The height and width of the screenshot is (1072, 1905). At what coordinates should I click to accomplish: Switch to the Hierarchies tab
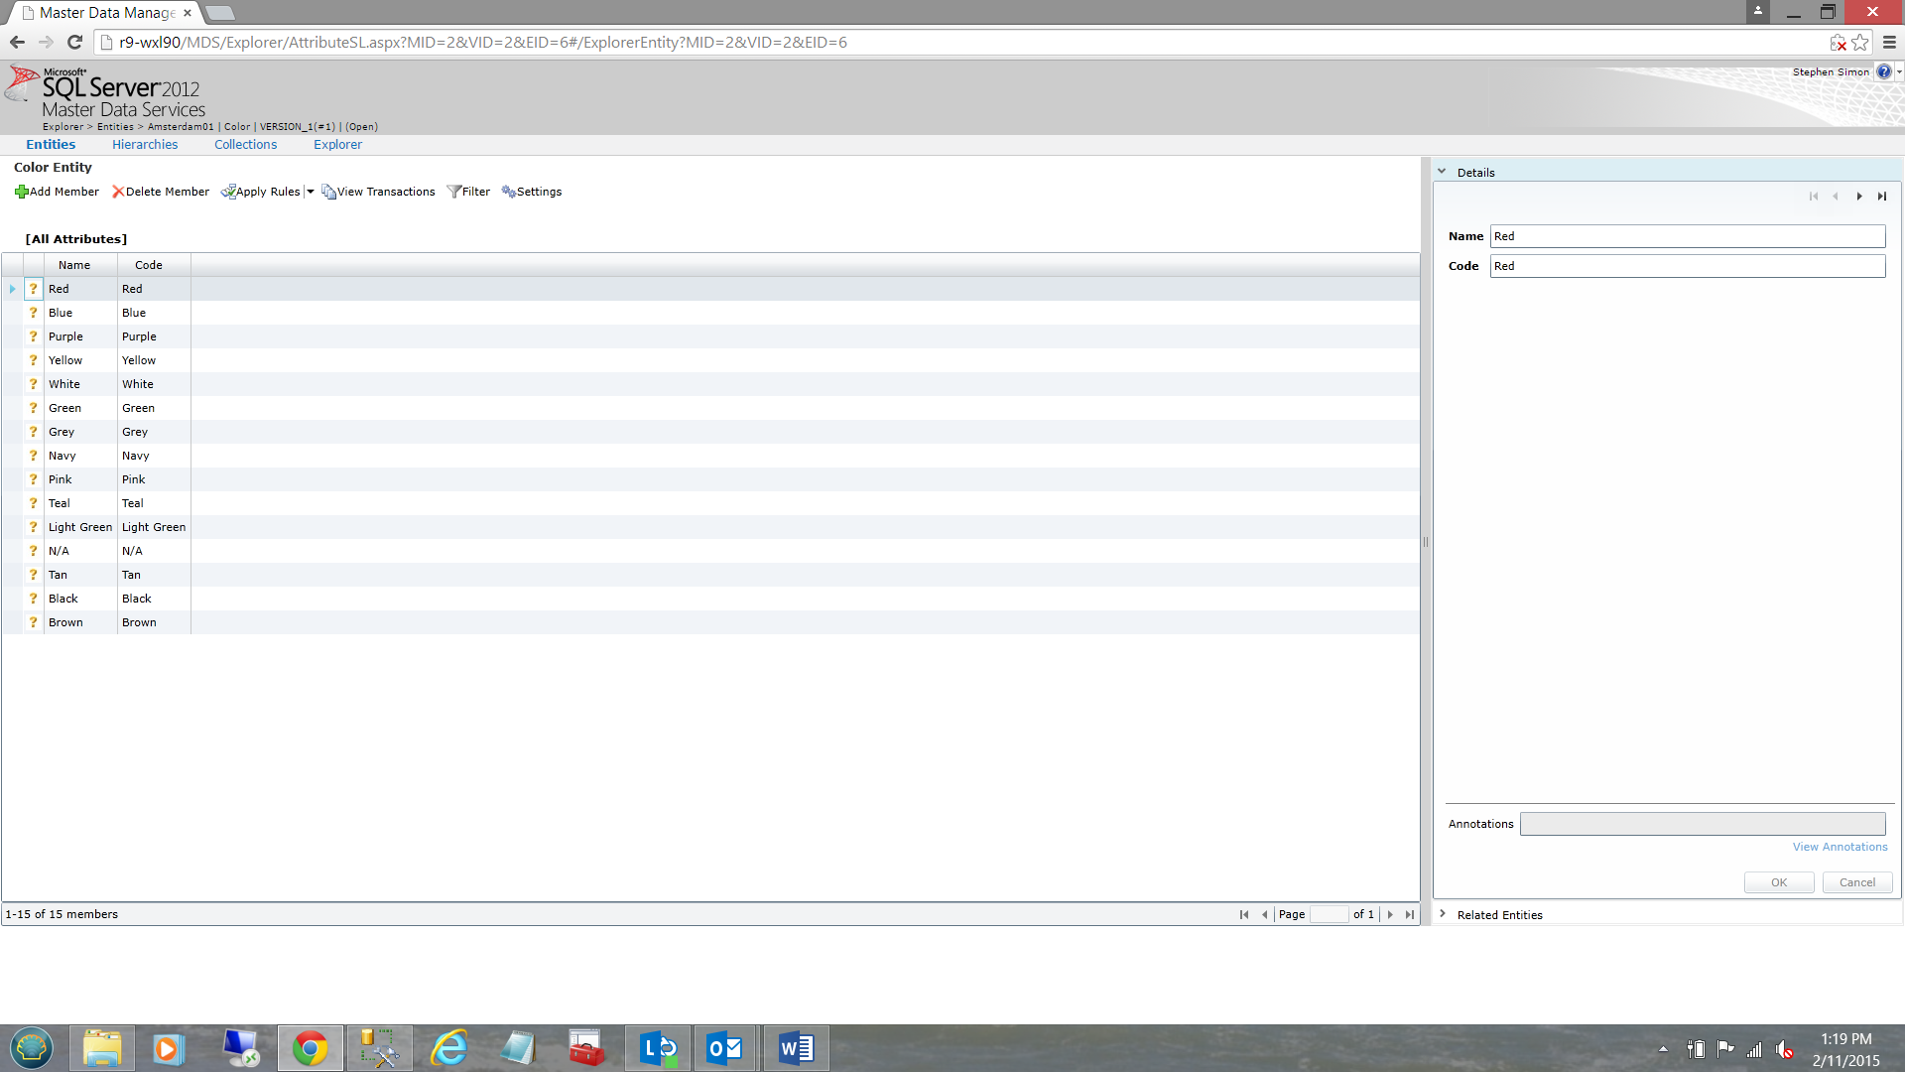(x=145, y=145)
